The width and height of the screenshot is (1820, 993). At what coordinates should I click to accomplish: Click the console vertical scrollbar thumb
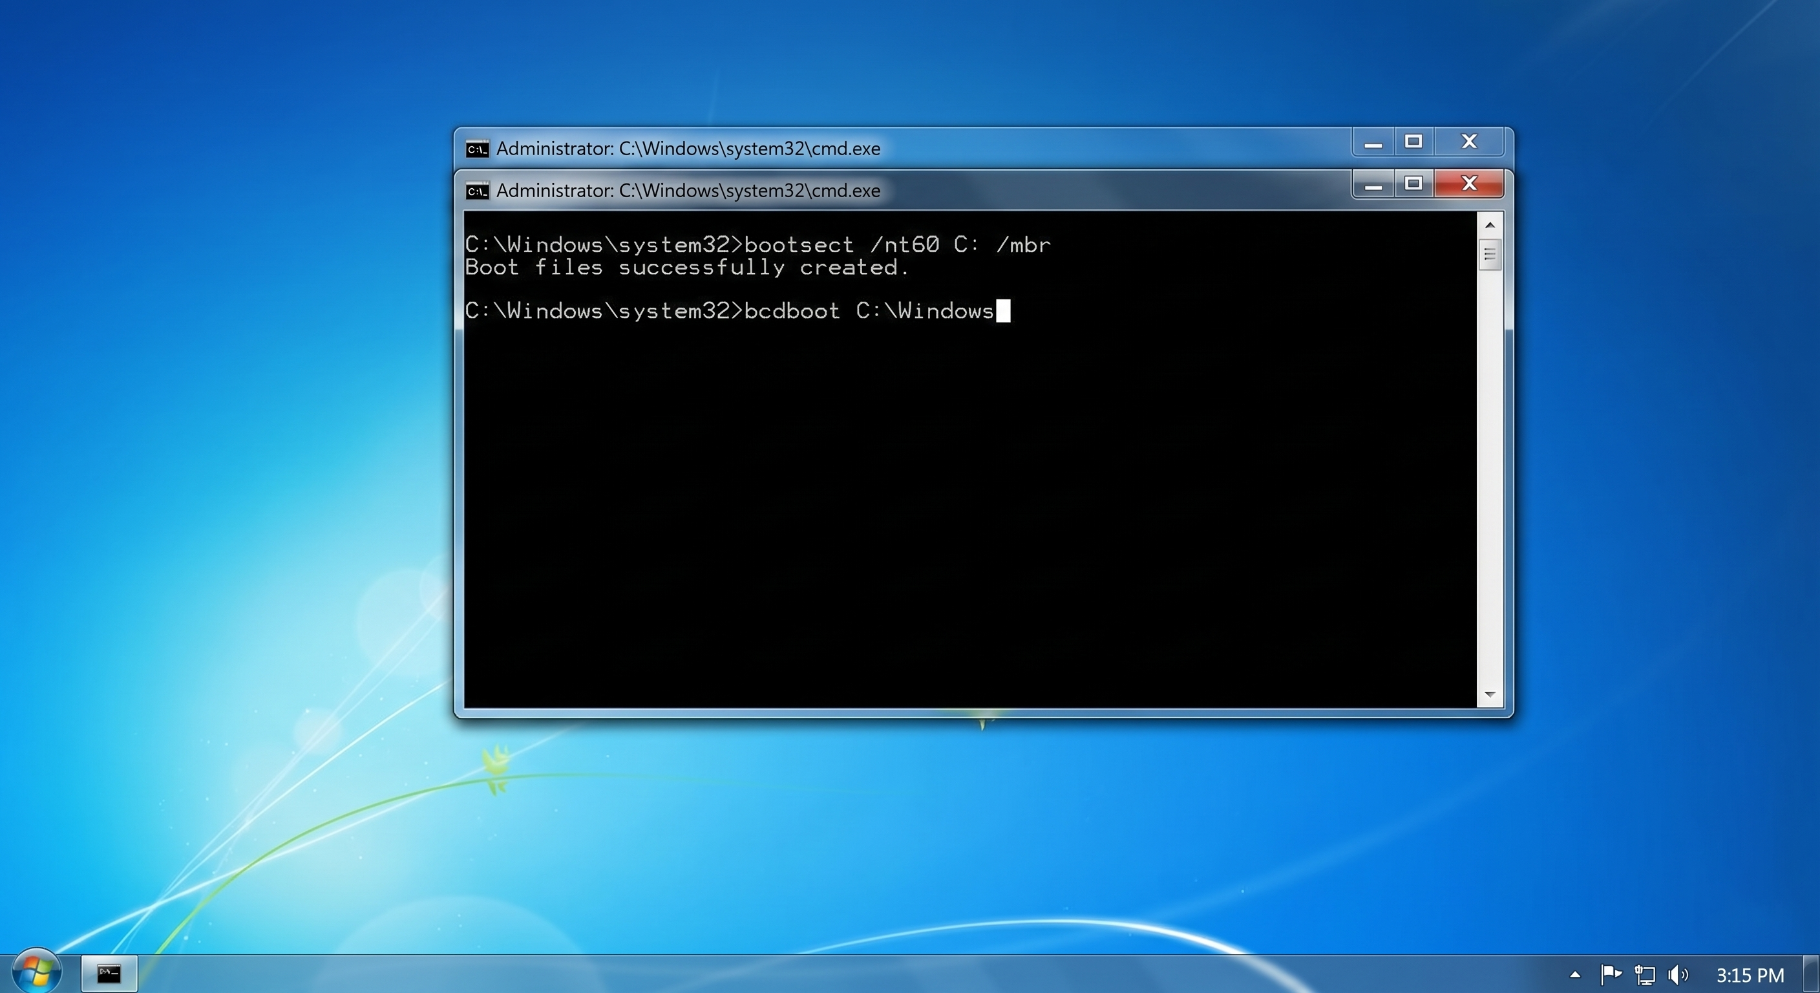[x=1490, y=255]
